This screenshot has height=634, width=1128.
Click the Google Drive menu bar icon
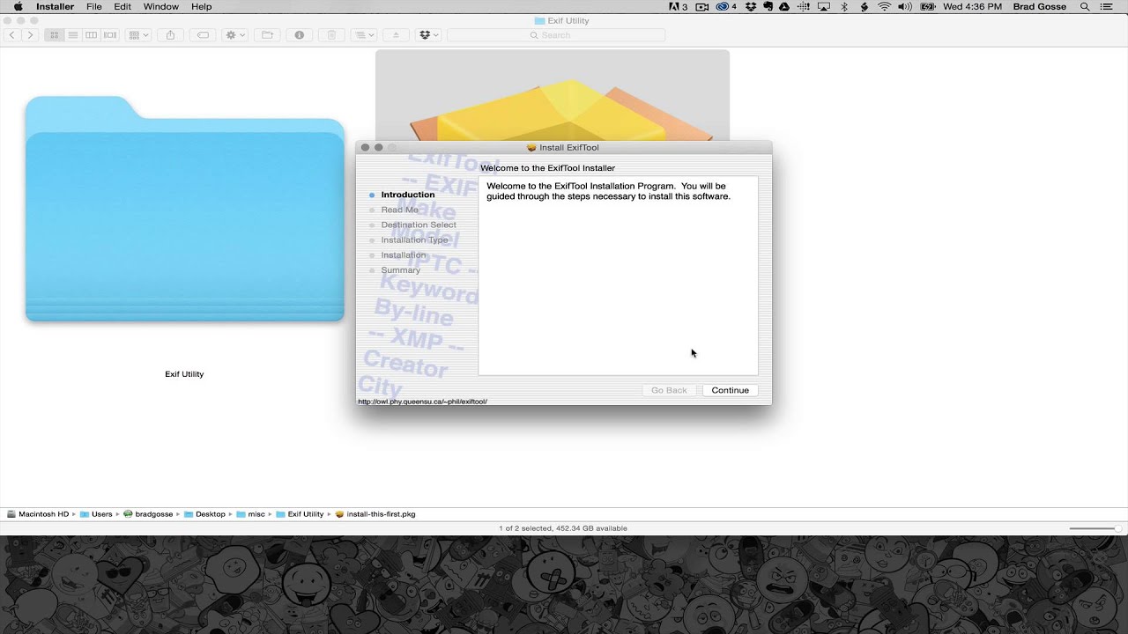pos(785,6)
